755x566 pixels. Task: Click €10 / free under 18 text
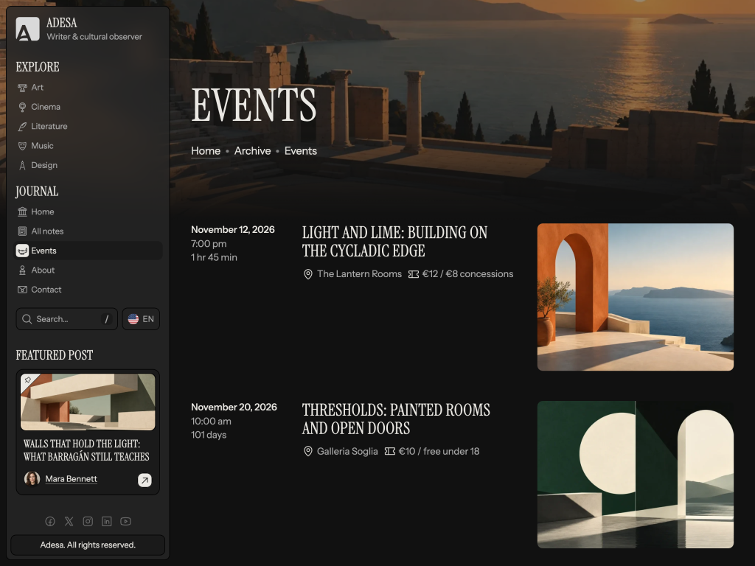(x=439, y=452)
